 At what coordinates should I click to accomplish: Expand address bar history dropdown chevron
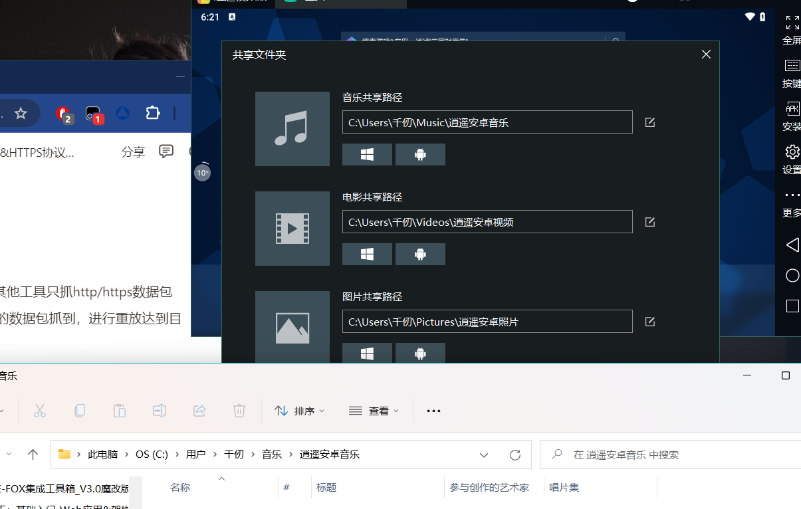click(x=484, y=455)
